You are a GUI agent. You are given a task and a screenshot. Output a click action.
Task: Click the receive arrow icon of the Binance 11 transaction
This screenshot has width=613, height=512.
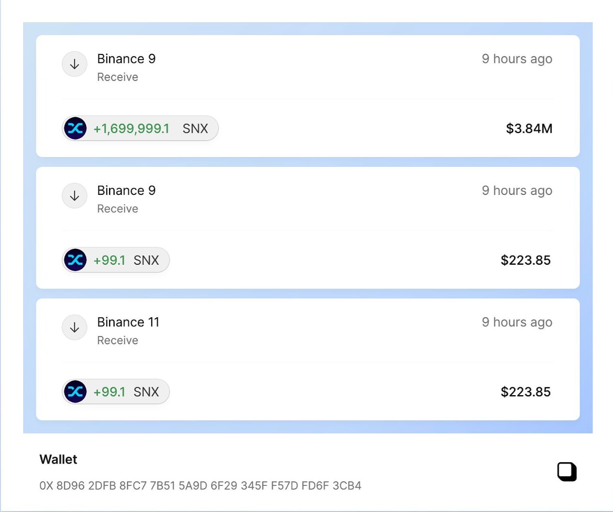tap(75, 327)
